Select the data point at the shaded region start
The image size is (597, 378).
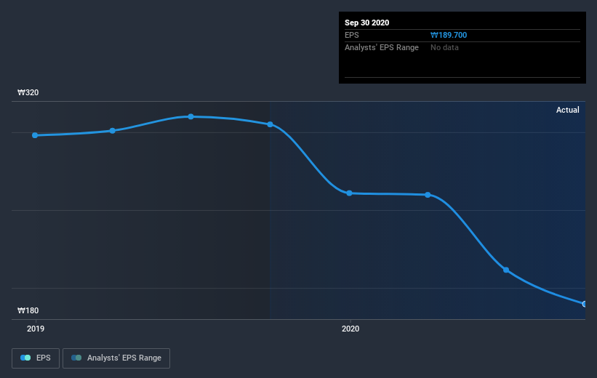tap(270, 124)
